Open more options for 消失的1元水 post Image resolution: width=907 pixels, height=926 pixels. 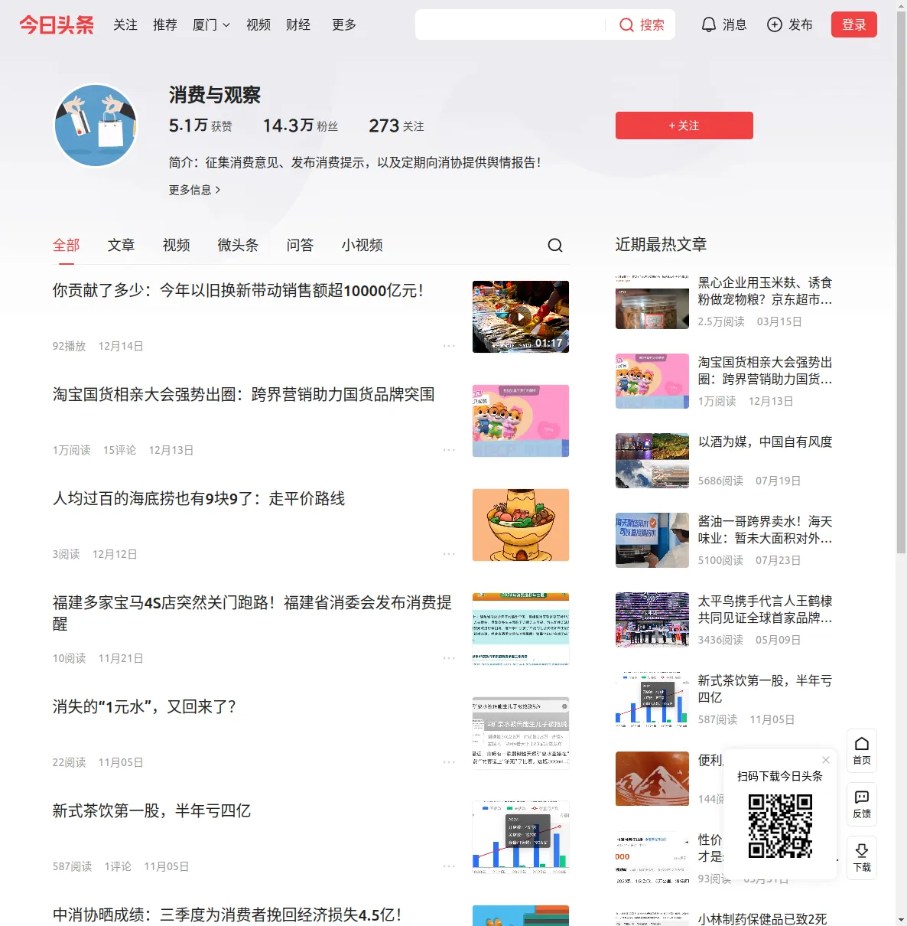(449, 762)
